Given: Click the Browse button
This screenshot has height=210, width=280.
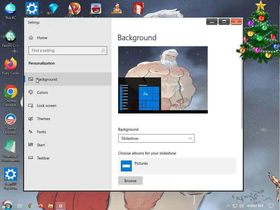Looking at the screenshot, I should click(x=130, y=181).
